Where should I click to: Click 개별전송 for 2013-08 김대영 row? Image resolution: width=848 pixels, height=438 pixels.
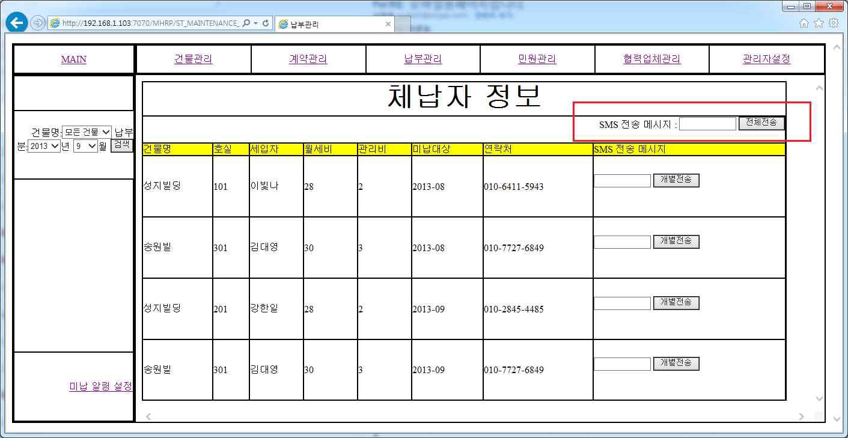click(x=676, y=242)
